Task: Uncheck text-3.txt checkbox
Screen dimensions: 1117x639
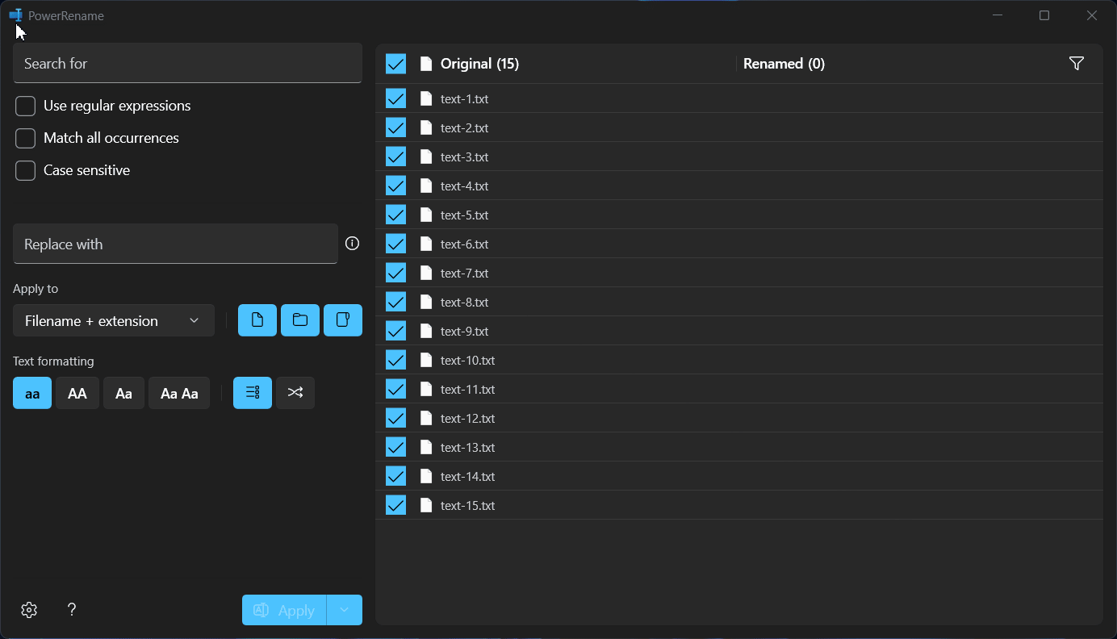Action: point(395,157)
